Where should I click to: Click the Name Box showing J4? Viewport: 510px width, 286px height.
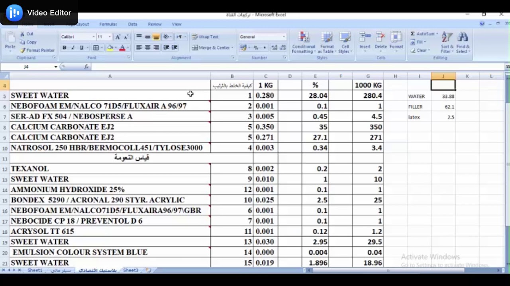click(26, 67)
